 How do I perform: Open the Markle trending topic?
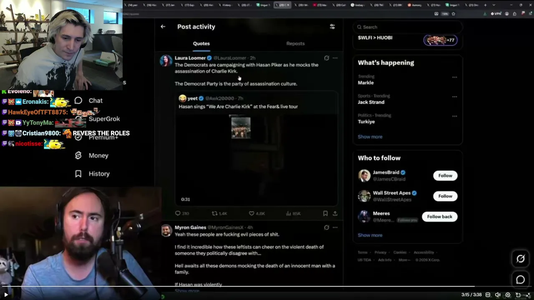366,82
